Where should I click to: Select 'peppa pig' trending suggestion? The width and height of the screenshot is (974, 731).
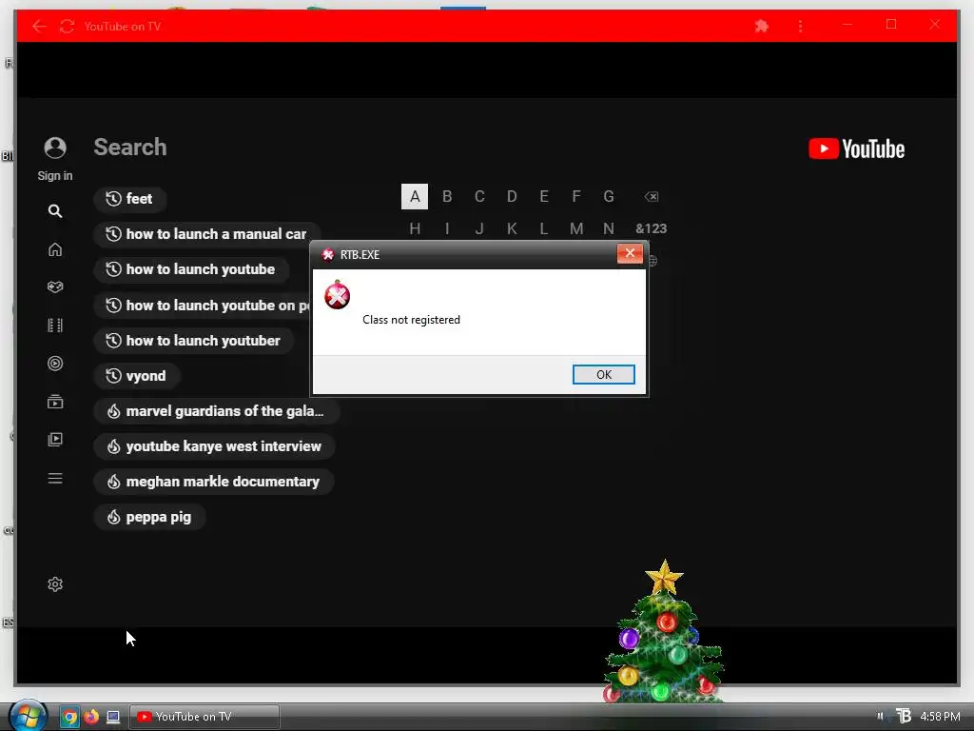coord(149,517)
